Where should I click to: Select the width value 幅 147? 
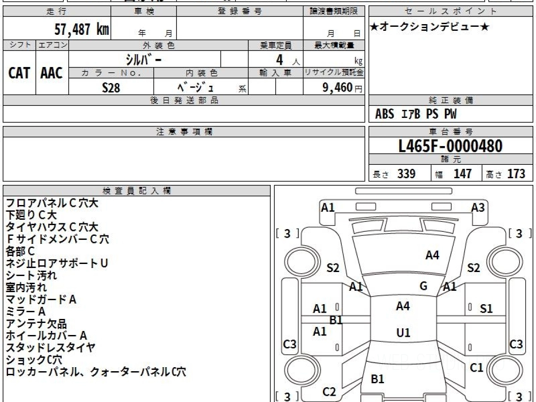pyautogui.click(x=453, y=174)
